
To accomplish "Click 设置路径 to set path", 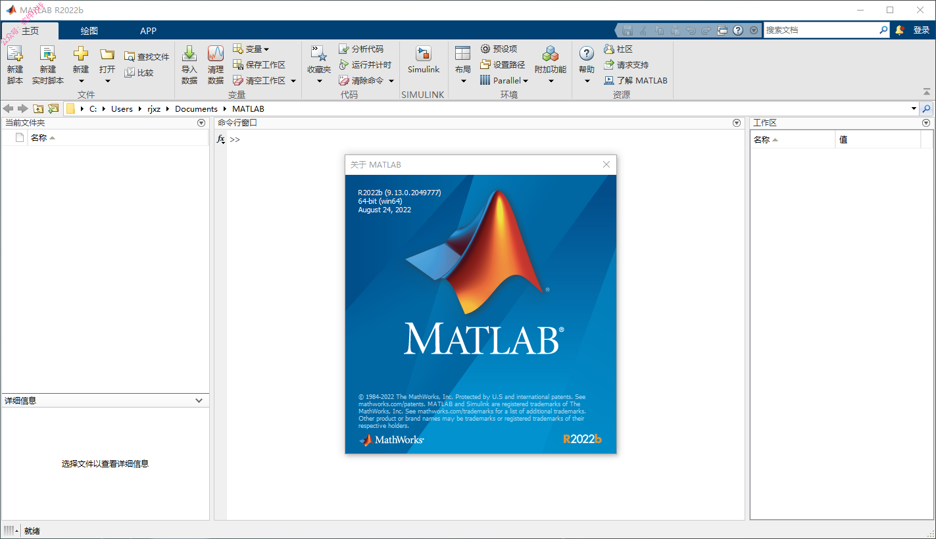I will click(x=503, y=65).
